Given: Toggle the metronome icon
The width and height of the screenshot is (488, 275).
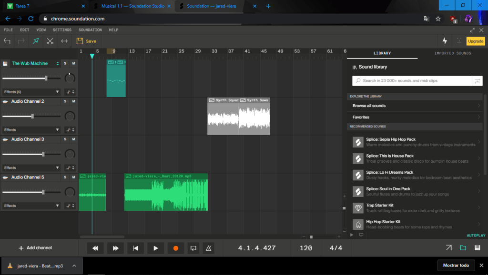Looking at the screenshot, I should point(208,248).
